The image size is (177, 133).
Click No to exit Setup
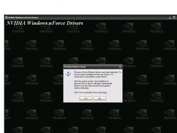tap(100, 98)
